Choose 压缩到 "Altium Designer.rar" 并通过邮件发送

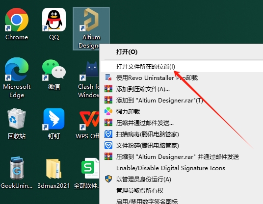pyautogui.click(x=181, y=157)
